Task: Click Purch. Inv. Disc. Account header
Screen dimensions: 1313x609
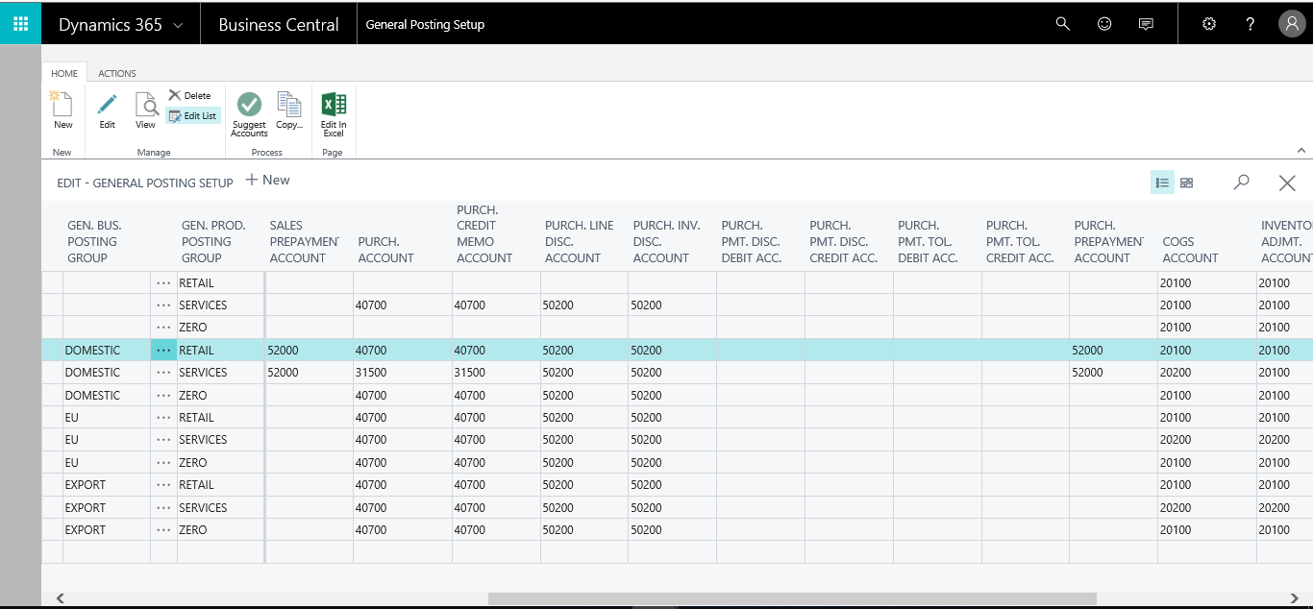Action: [x=666, y=241]
